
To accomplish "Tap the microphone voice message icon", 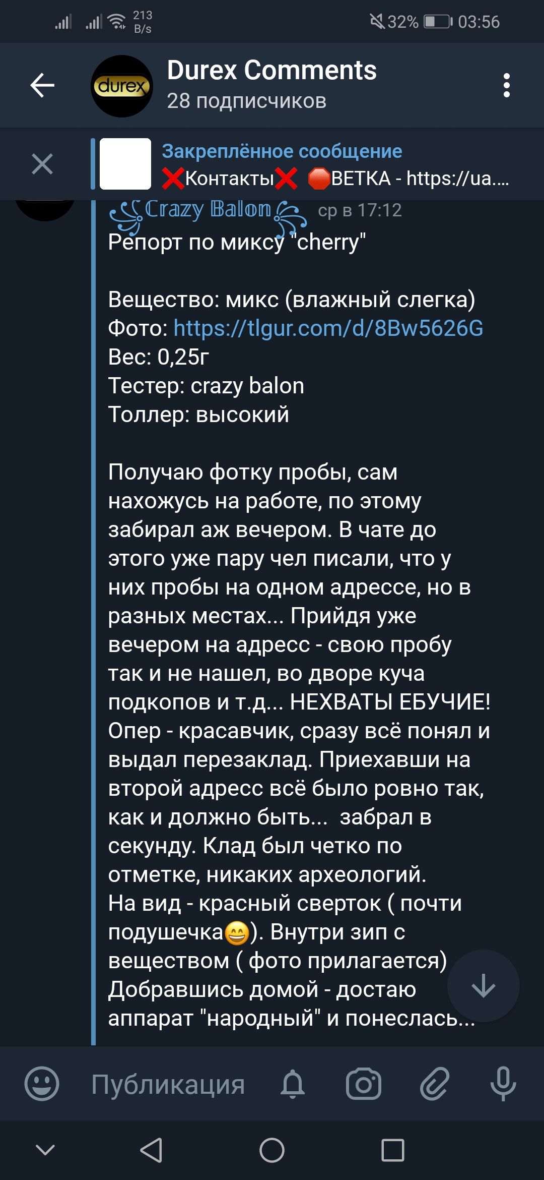I will point(503,1083).
